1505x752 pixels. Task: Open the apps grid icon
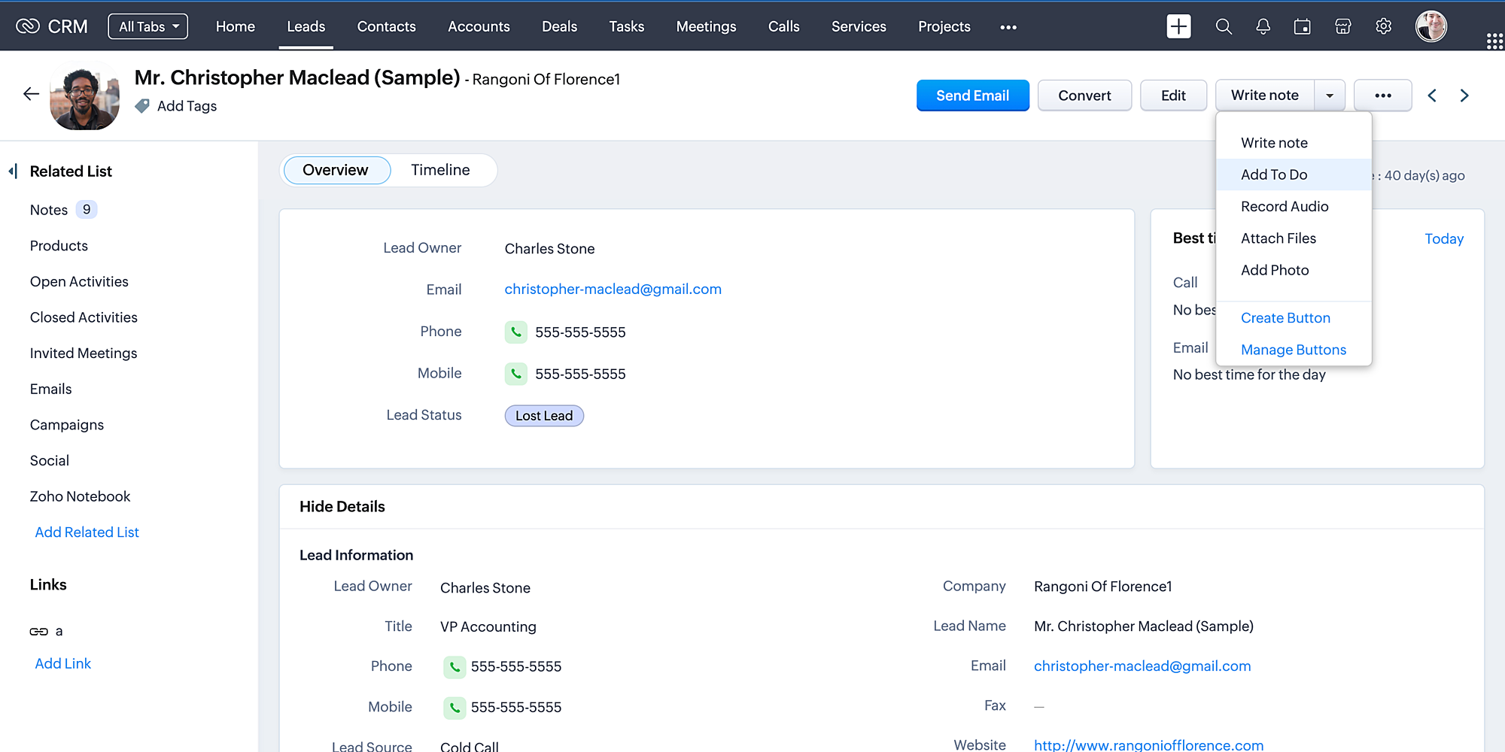click(1494, 41)
